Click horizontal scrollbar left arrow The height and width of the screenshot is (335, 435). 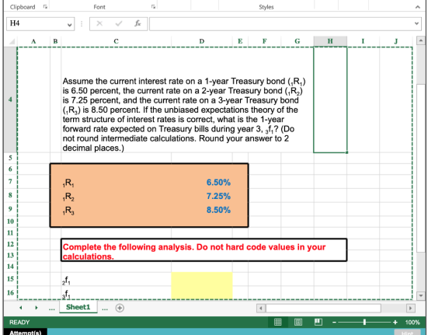(260, 308)
